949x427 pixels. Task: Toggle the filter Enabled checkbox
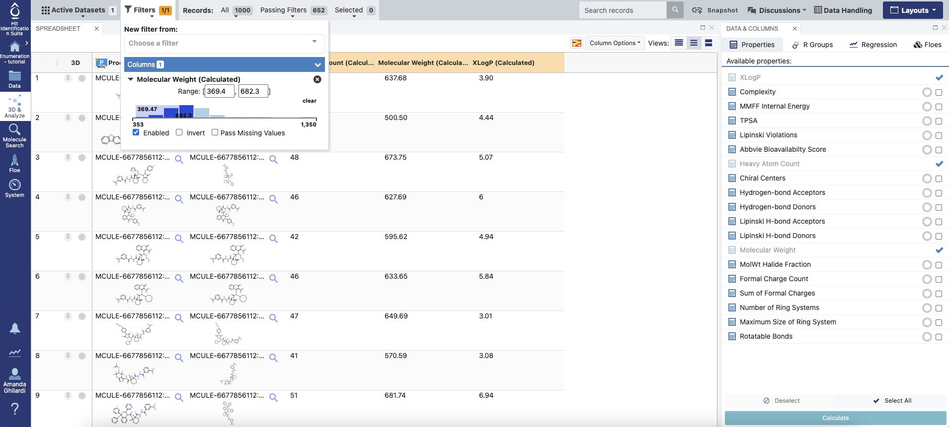coord(136,132)
